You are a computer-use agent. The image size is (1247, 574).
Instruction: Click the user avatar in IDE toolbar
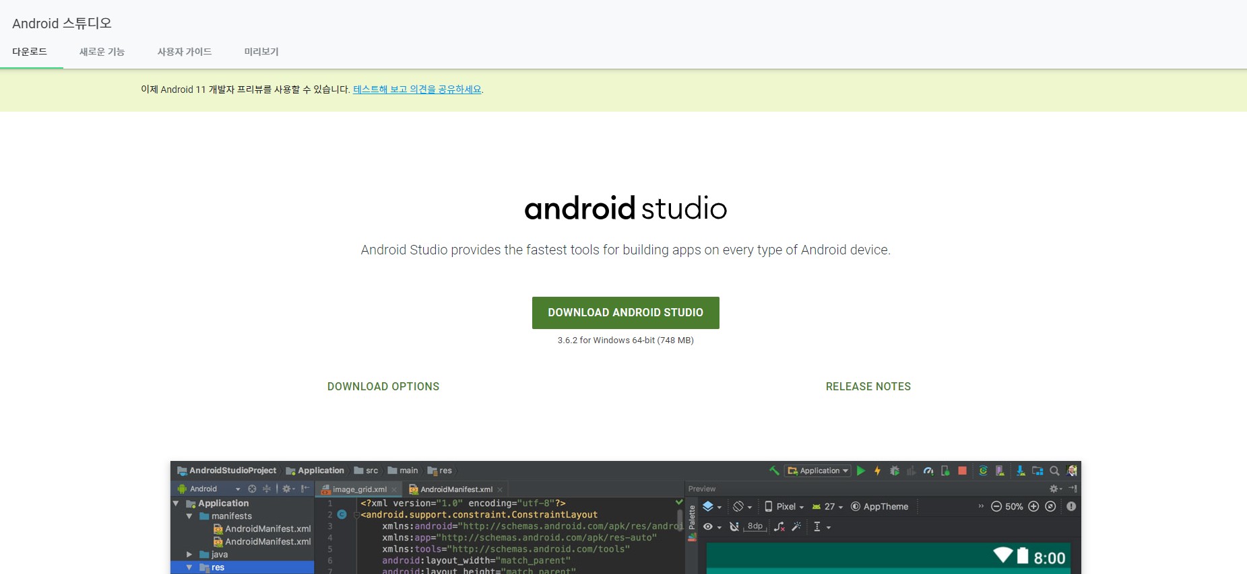click(1072, 470)
